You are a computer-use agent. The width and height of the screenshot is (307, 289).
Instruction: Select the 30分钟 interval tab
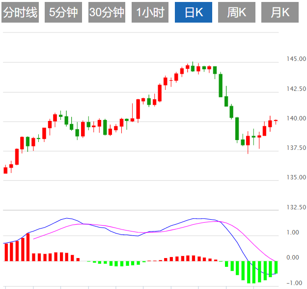(x=107, y=12)
